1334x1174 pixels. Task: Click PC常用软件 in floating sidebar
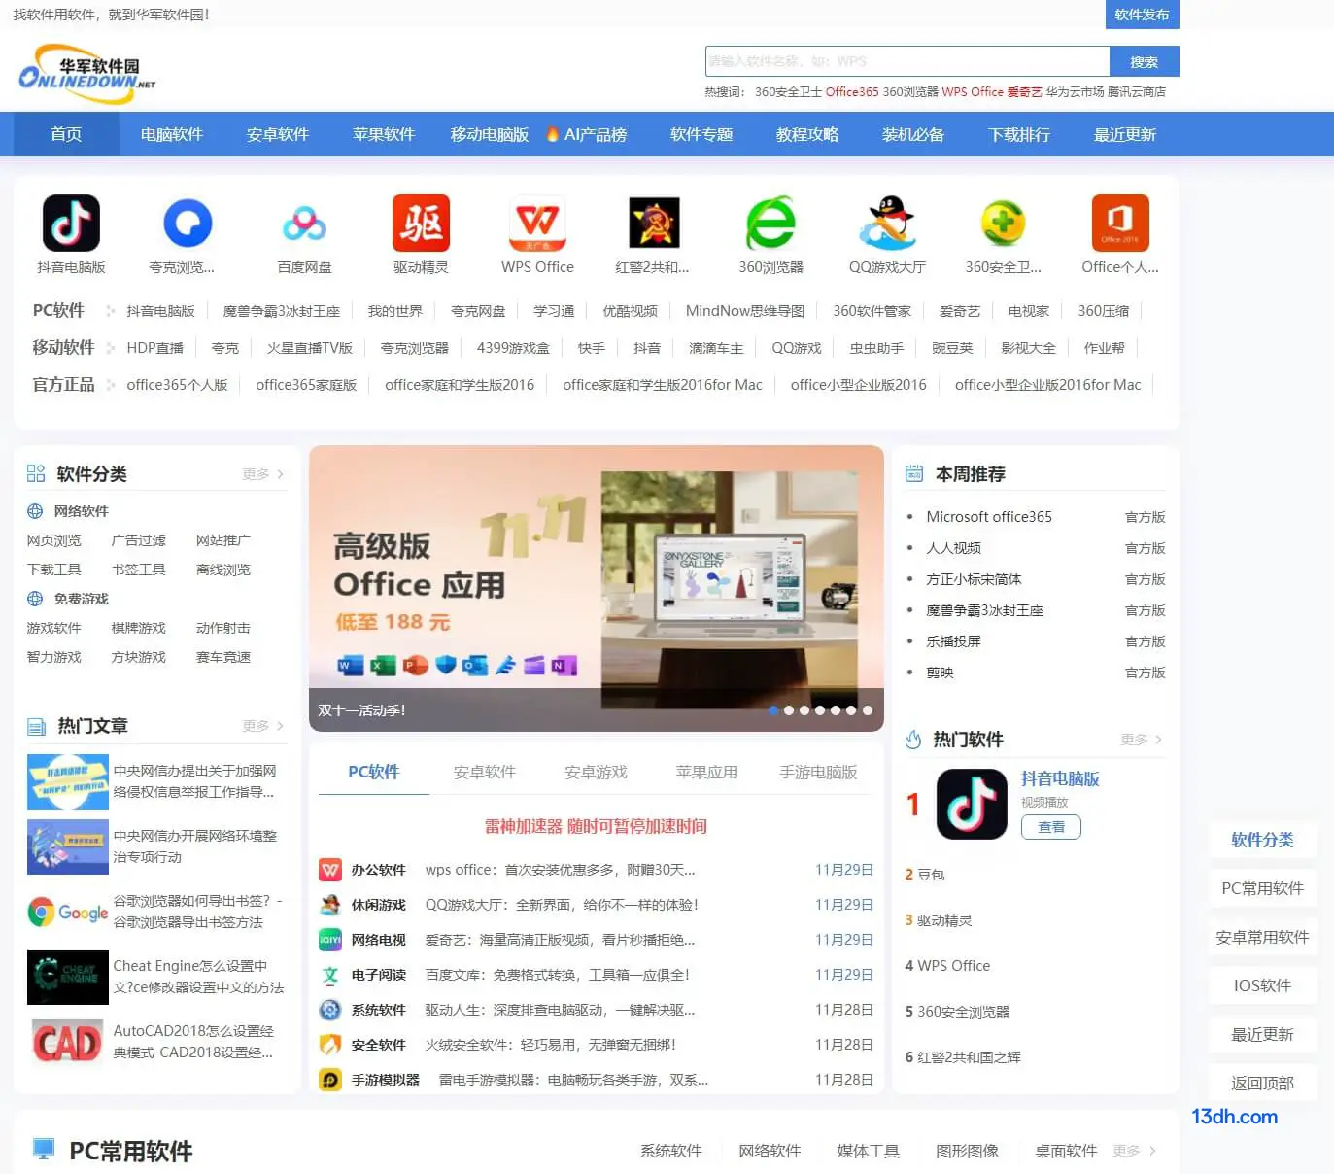click(1262, 888)
